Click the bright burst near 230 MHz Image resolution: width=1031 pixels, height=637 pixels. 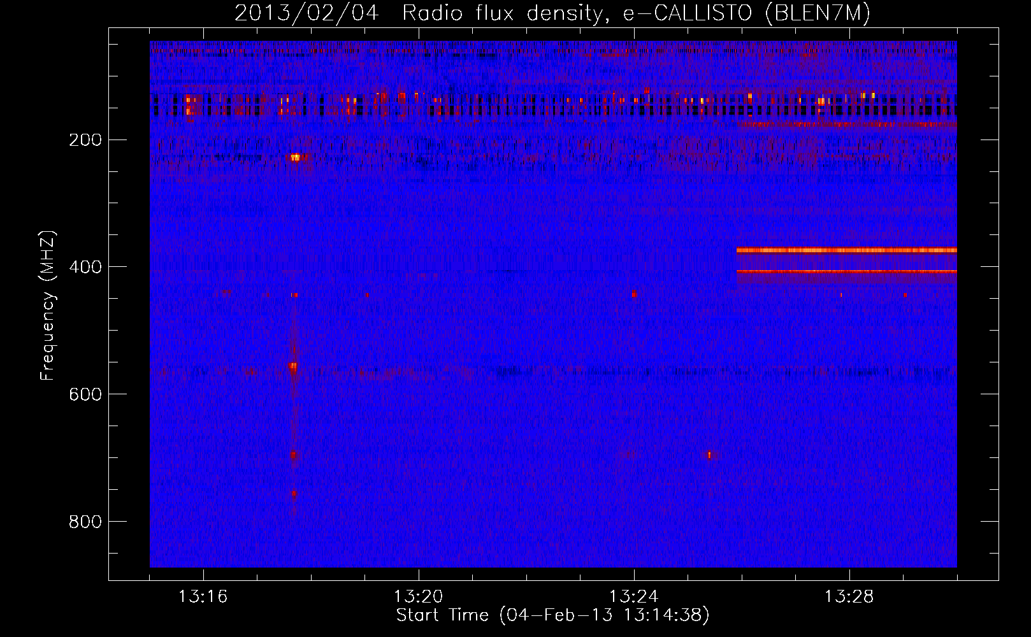tap(295, 157)
